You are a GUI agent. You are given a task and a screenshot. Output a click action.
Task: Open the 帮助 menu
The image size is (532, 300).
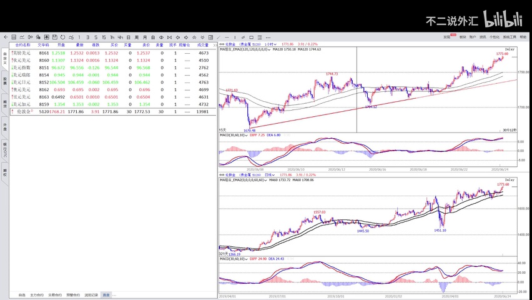523,37
